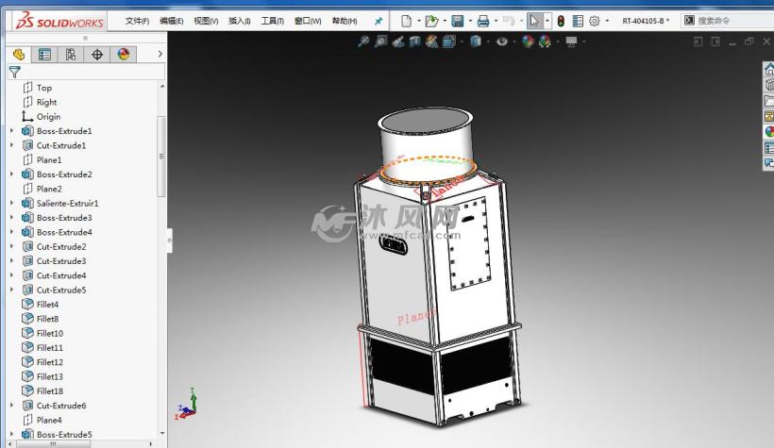Open dropdown arrow next to New
The width and height of the screenshot is (774, 448).
click(418, 21)
